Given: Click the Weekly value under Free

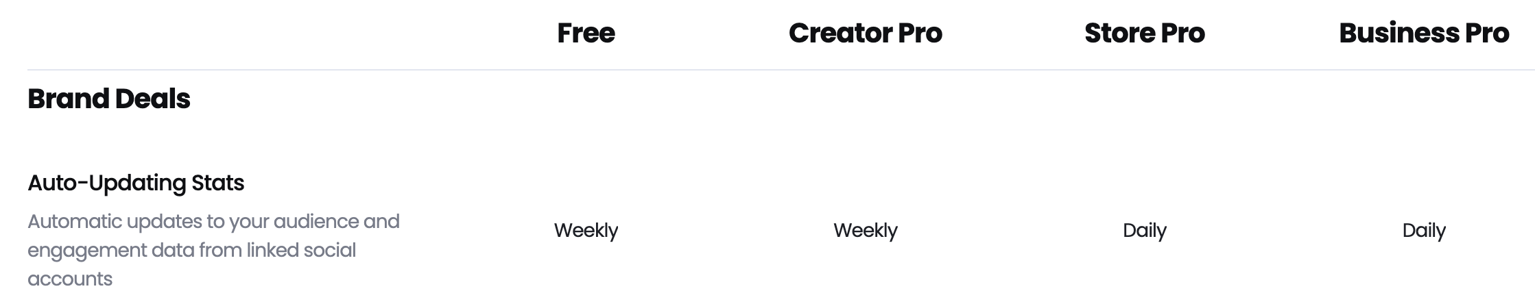Looking at the screenshot, I should pyautogui.click(x=586, y=230).
